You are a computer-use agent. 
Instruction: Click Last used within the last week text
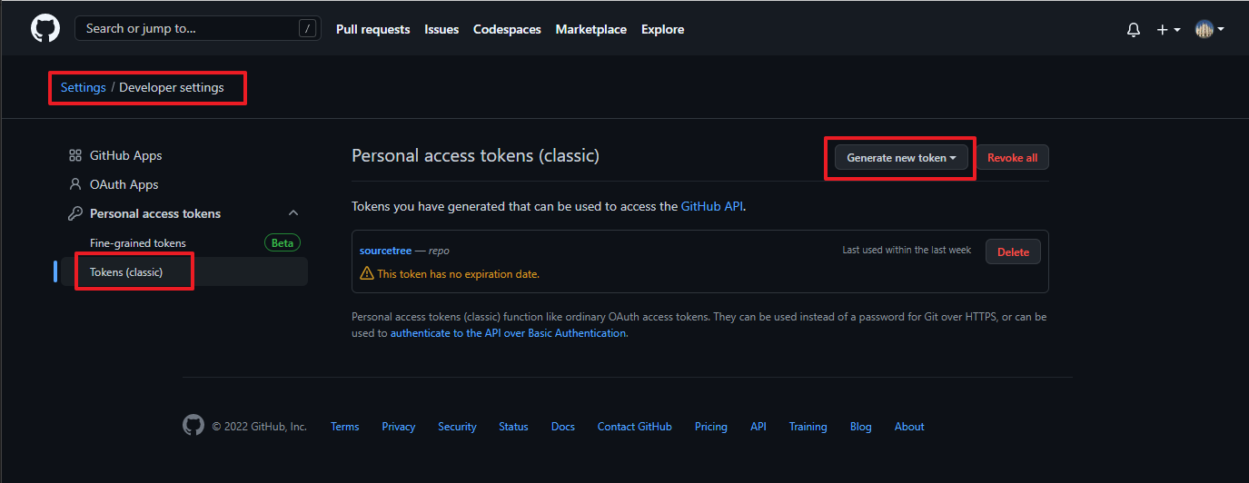[907, 250]
